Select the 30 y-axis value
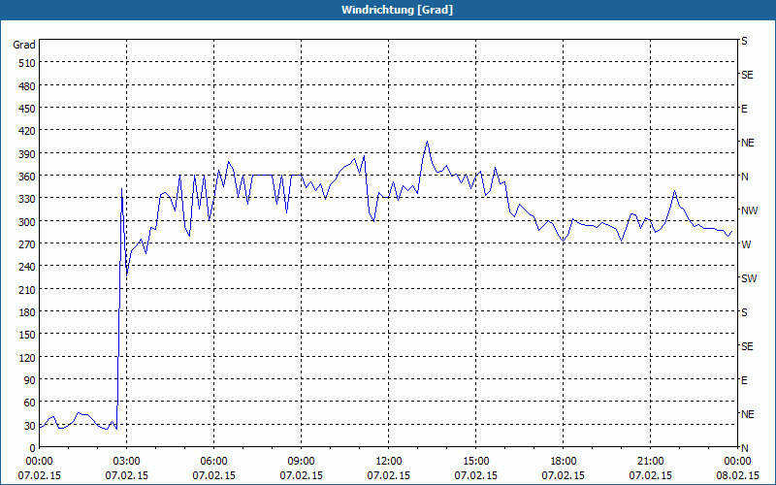 tap(30, 426)
